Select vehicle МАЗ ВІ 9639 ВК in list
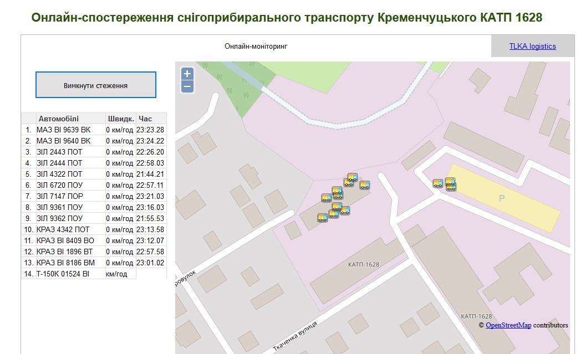The width and height of the screenshot is (585, 354). tap(63, 130)
